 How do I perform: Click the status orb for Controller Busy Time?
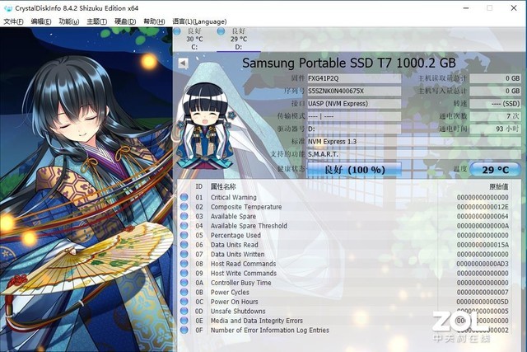tap(184, 283)
